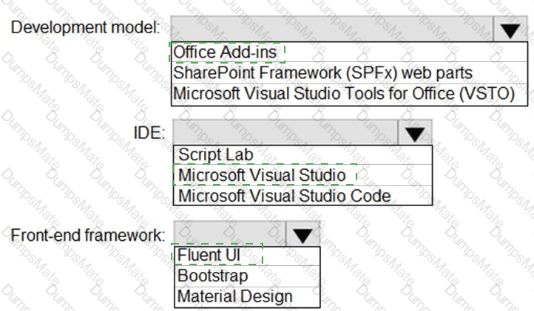Screen dimensions: 534x311
Task: Open the Front-end framework dropdown arrow
Action: pyautogui.click(x=303, y=235)
